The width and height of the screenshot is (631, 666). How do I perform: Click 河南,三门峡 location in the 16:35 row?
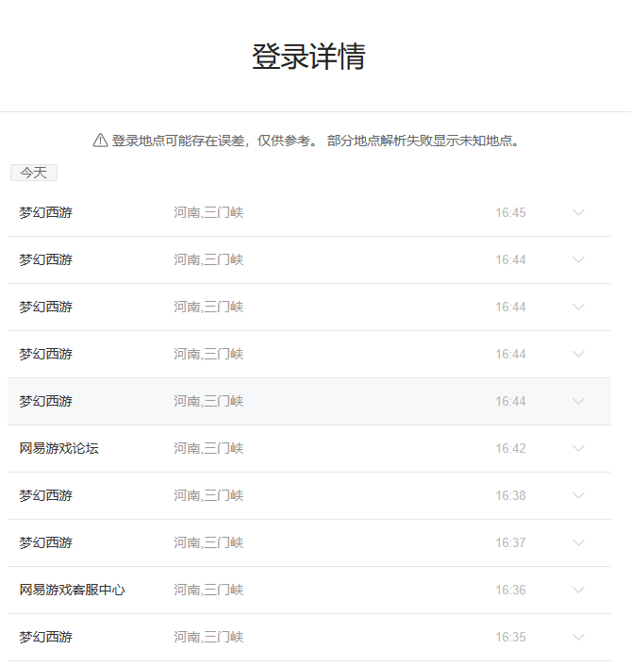(x=208, y=637)
